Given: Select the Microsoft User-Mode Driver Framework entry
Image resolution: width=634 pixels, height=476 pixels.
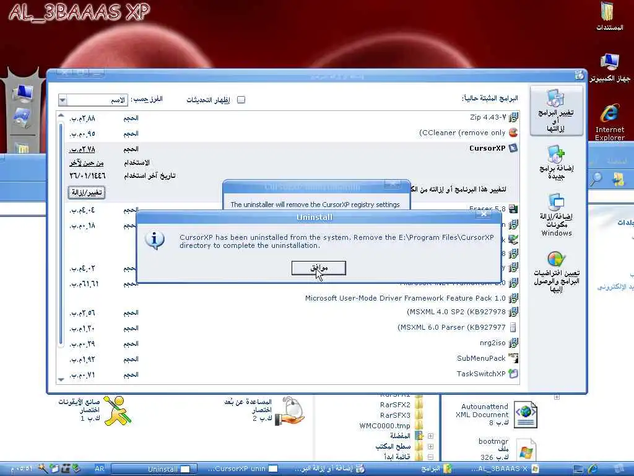Looking at the screenshot, I should click(x=405, y=298).
